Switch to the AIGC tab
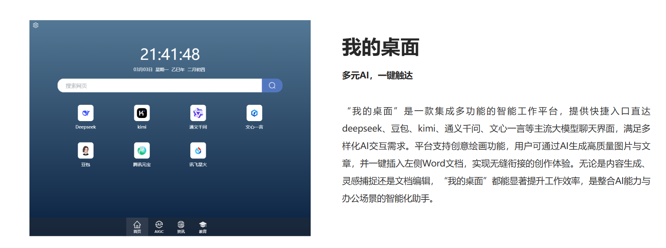Image resolution: width=666 pixels, height=248 pixels. (x=159, y=227)
